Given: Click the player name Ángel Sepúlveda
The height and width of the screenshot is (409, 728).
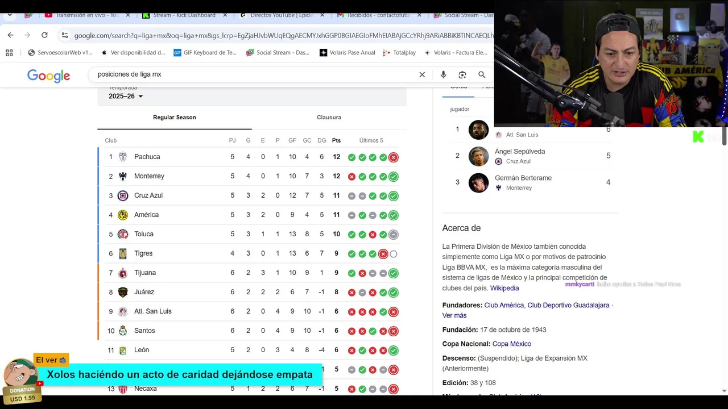Looking at the screenshot, I should pos(520,152).
